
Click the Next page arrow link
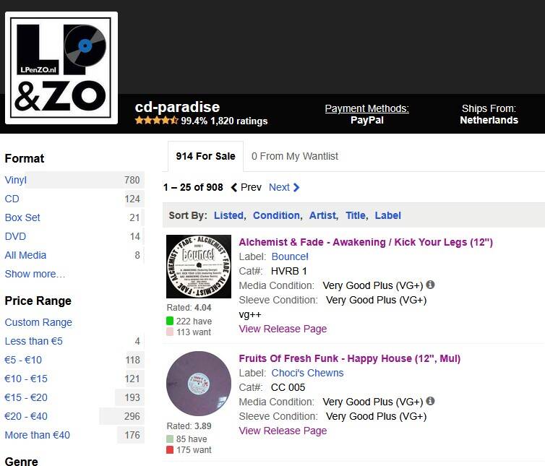[284, 187]
